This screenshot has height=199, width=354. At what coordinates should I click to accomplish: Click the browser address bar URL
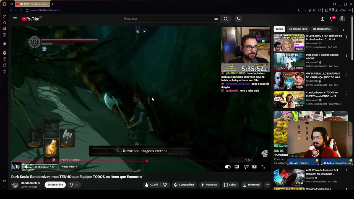(45, 10)
